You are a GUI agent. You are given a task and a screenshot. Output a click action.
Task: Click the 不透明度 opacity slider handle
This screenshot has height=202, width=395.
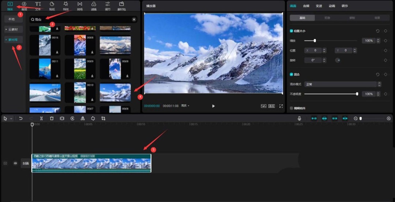[357, 94]
